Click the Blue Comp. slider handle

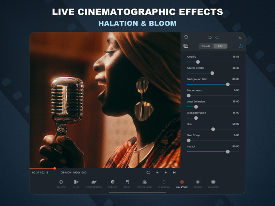click(x=189, y=140)
